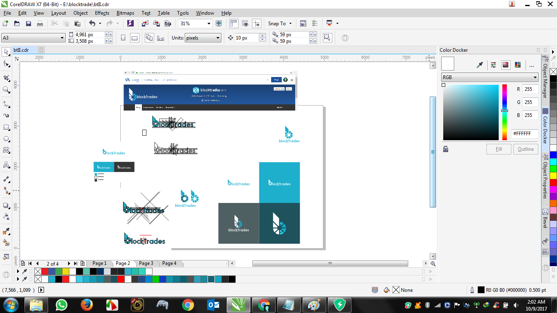Click the Export toolbar icon

point(156,24)
